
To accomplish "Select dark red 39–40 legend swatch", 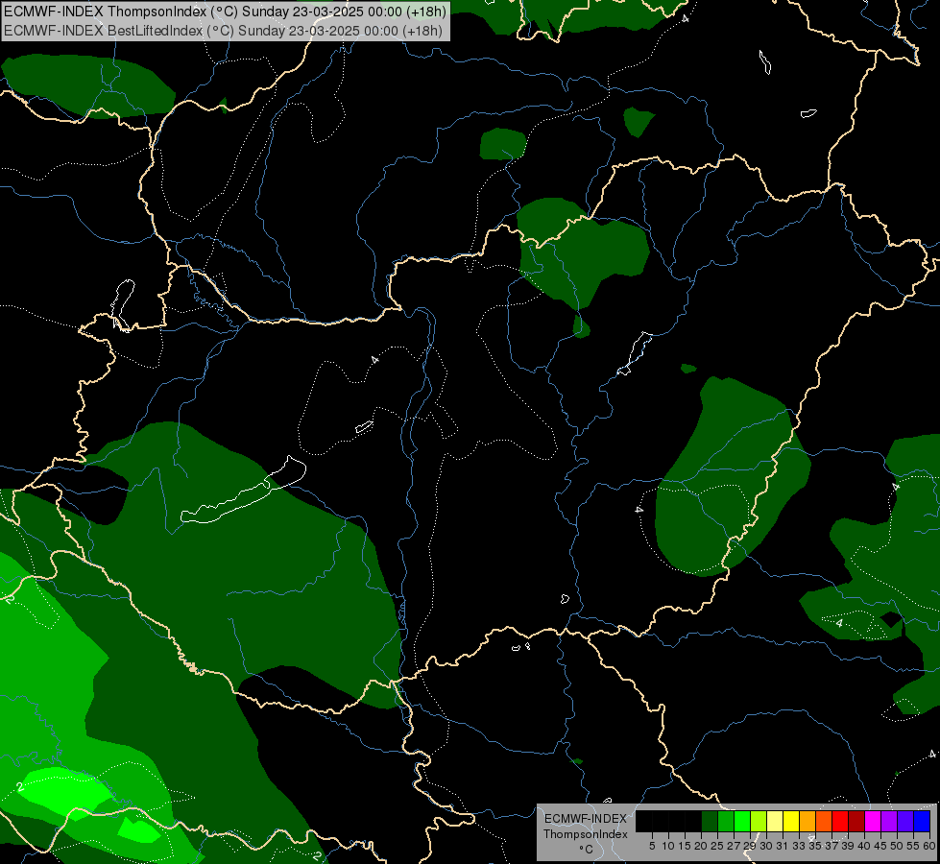I will (x=856, y=821).
